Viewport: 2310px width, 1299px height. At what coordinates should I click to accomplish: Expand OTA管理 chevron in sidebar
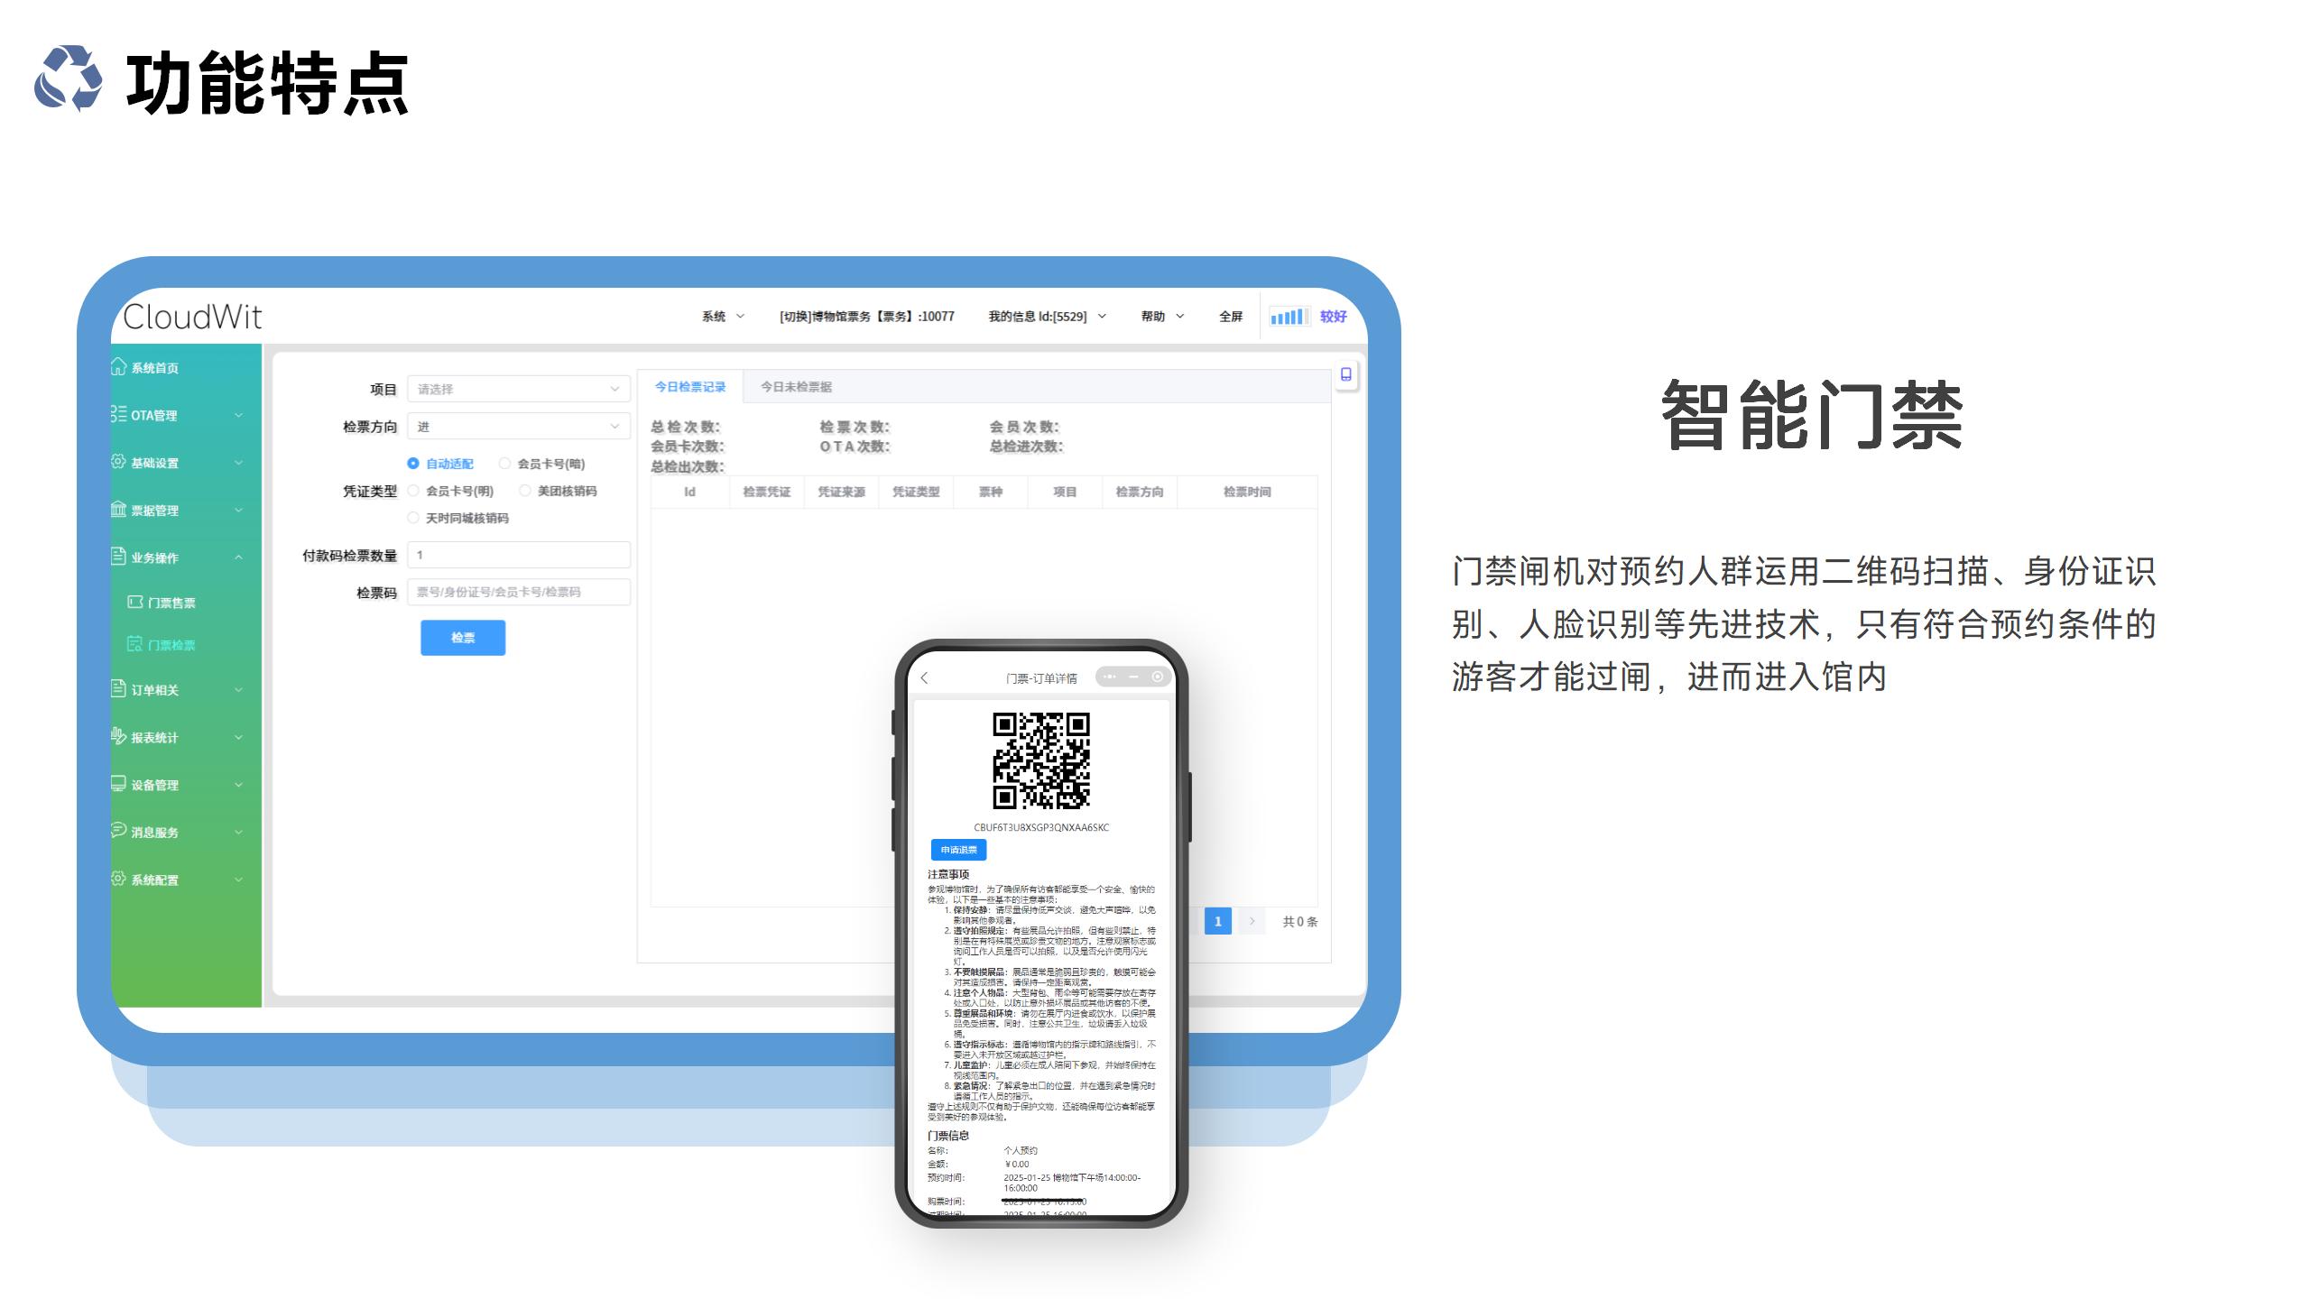coord(239,415)
